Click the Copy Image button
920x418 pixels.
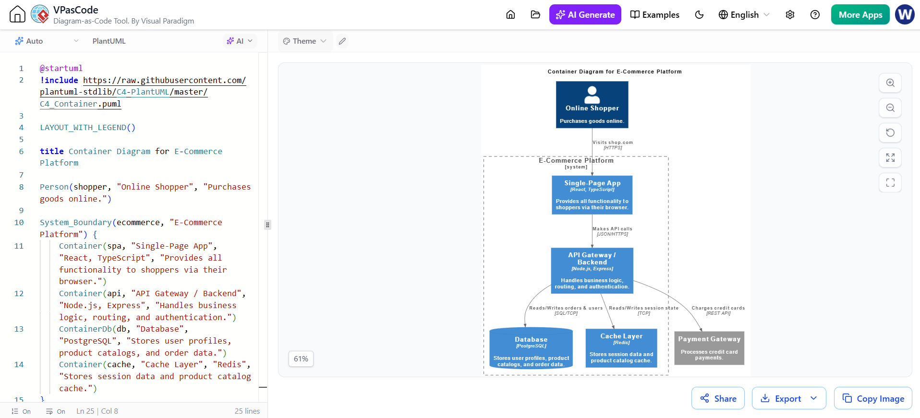(x=873, y=398)
